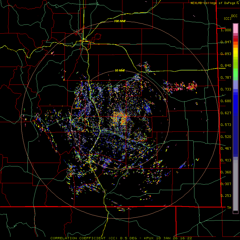Pick the gray color bar segment
The image size is (240, 240).
[x=235, y=185]
